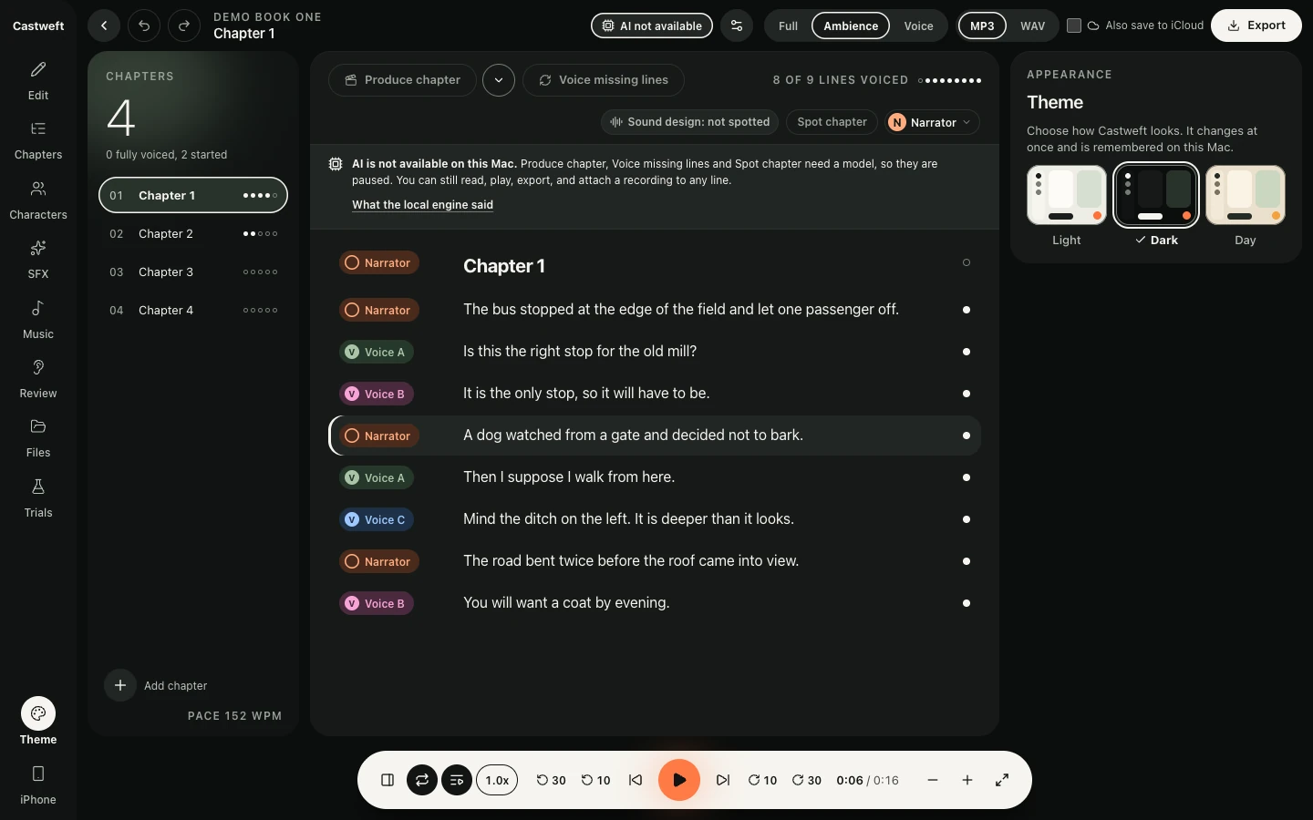Go to Chapters in the sidebar
The width and height of the screenshot is (1313, 820).
point(38,140)
